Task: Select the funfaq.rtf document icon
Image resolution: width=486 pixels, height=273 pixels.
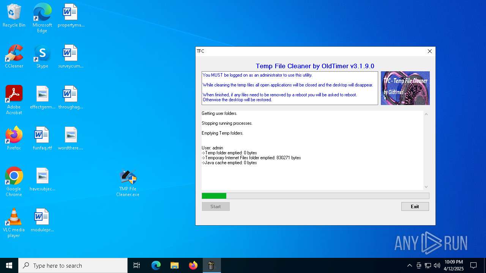Action: click(x=42, y=138)
